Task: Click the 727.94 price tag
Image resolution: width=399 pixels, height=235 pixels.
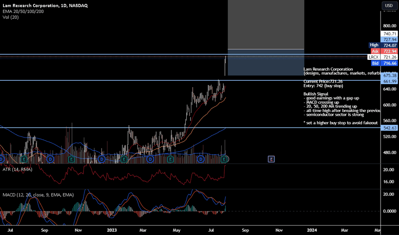Action: coord(389,40)
